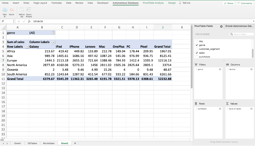This screenshot has width=255, height=146.
Task: Switch to the Developer tab
Action: tap(103, 3)
